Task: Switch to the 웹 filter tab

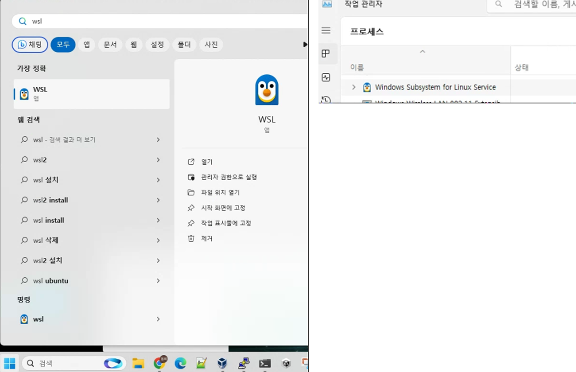Action: click(x=134, y=45)
